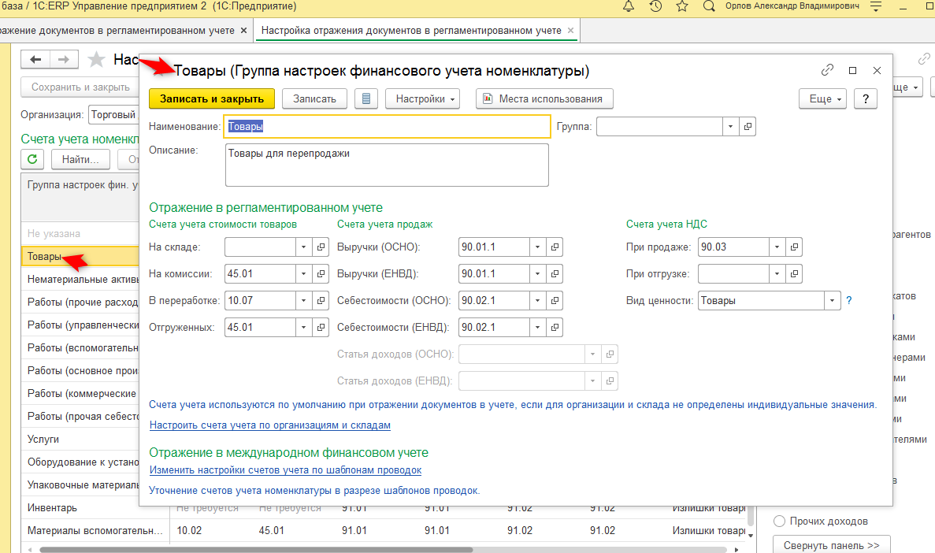935x553 pixels.
Task: Open notifications bell in title bar
Action: tap(629, 6)
